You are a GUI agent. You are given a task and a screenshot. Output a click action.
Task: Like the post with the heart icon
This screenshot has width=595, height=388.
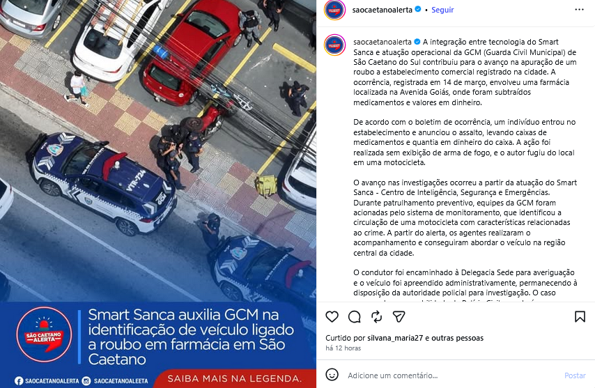tap(332, 317)
